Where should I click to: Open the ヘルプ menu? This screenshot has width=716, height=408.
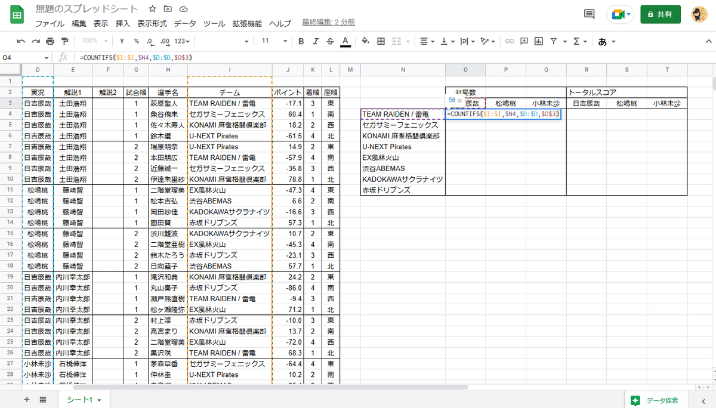[280, 24]
